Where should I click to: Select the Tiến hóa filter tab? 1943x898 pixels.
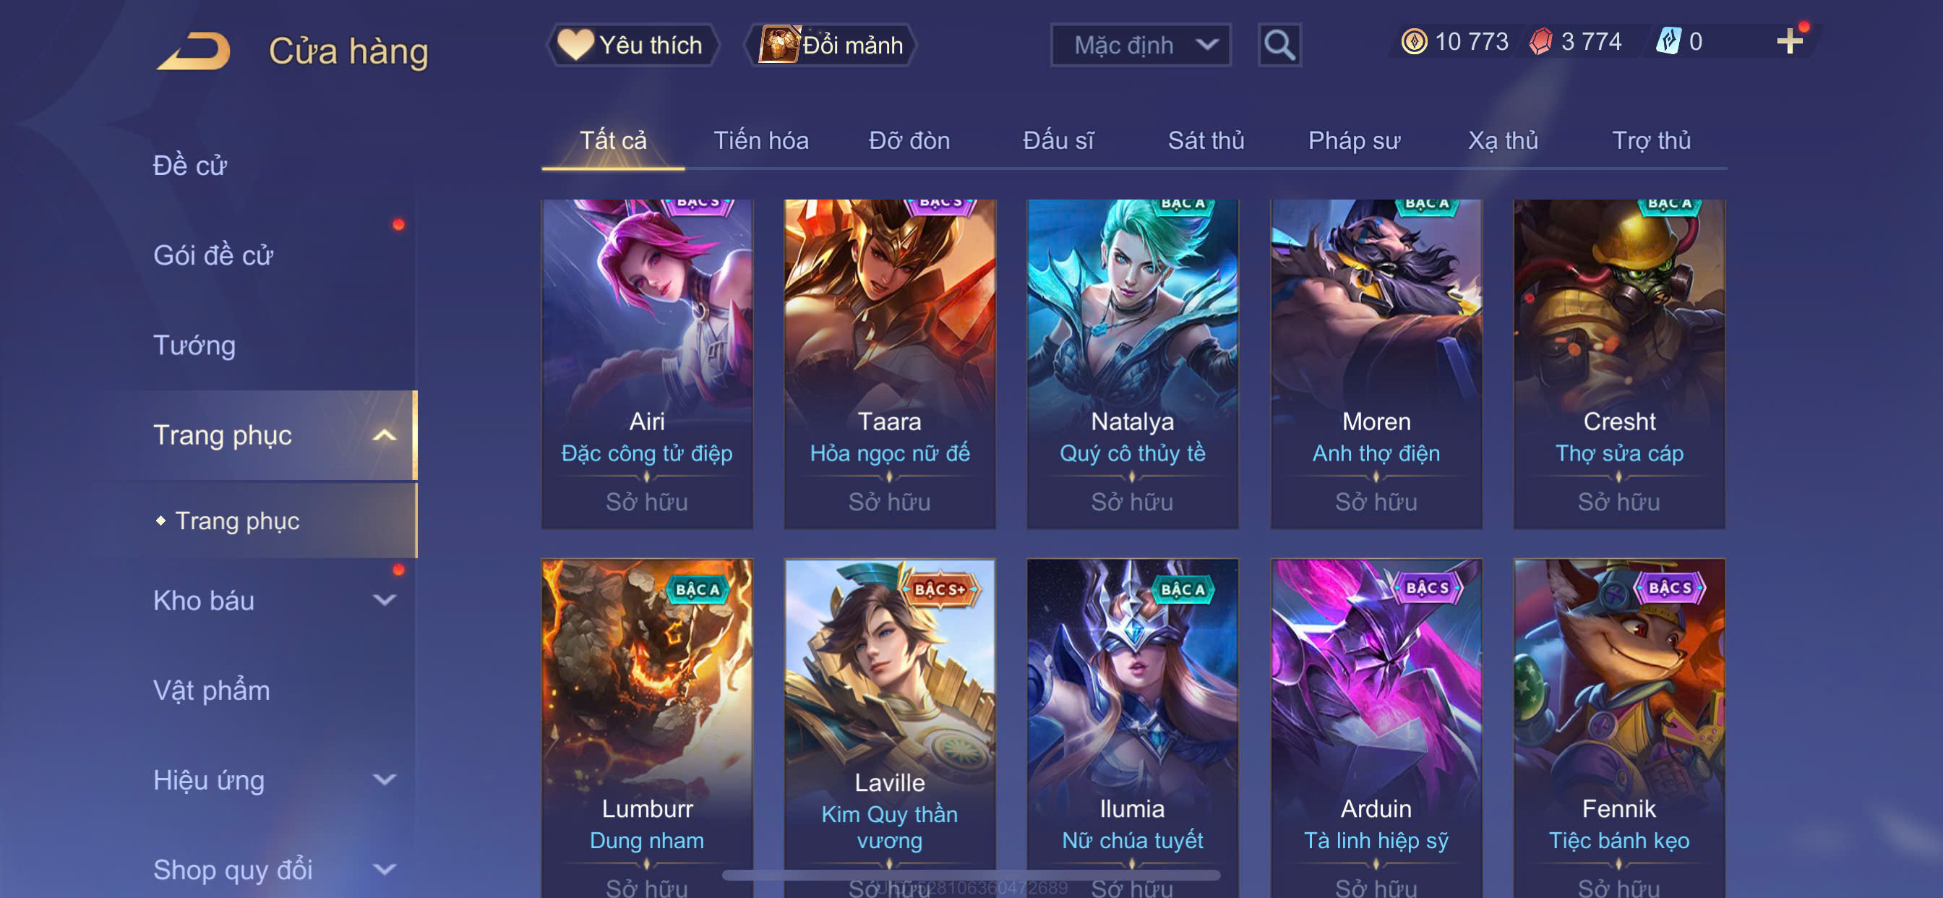[x=760, y=141]
